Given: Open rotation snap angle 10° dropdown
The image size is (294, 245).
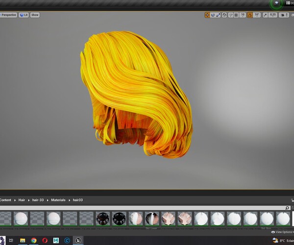Looking at the screenshot, I should tap(257, 15).
